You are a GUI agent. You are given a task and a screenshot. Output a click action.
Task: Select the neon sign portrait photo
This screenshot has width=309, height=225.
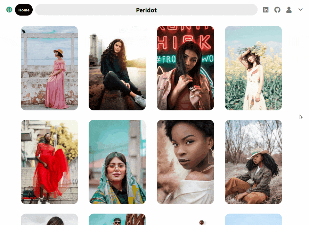point(185,68)
